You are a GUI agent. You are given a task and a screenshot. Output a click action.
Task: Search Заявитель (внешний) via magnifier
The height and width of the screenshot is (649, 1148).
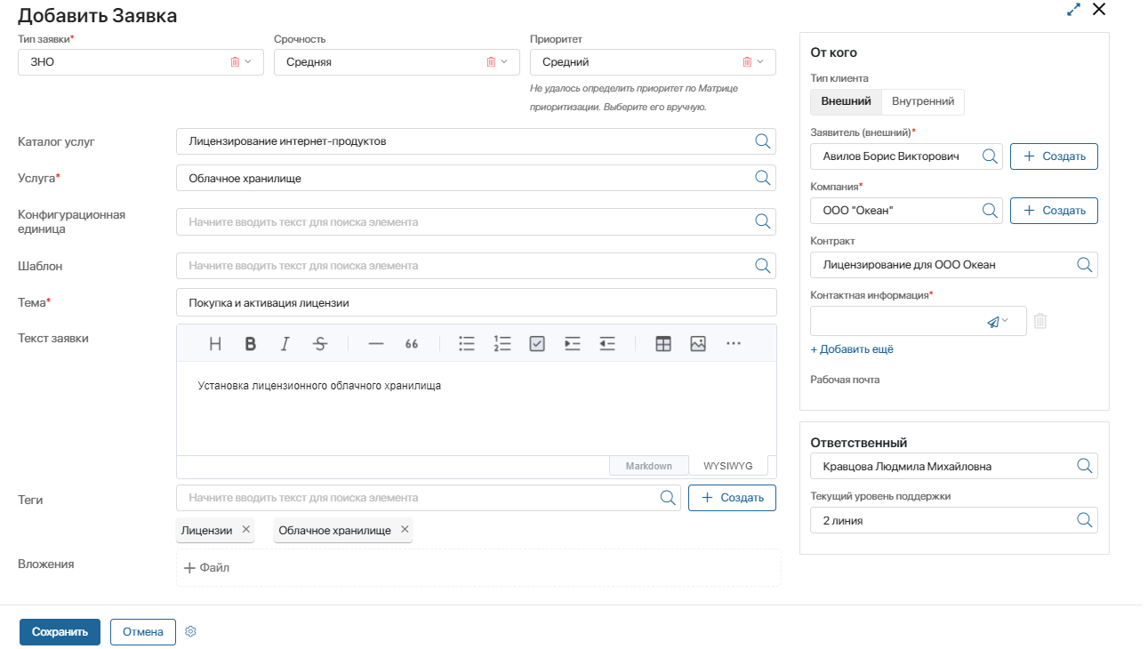[x=989, y=156]
